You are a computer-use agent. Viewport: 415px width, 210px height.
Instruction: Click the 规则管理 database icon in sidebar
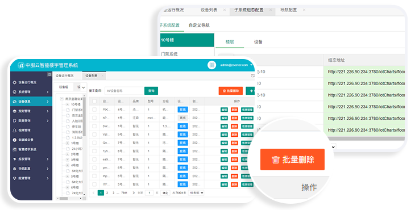(15, 111)
